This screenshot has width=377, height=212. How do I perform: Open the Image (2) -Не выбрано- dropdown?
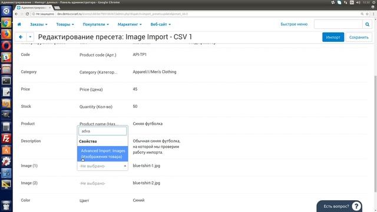(x=92, y=183)
